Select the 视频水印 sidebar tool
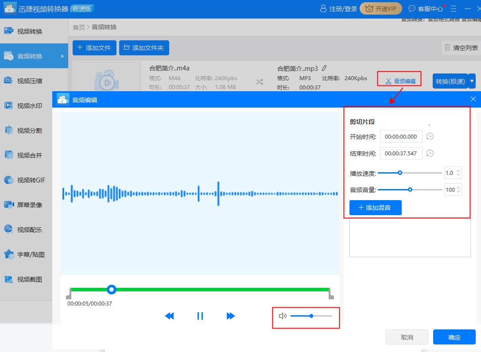Image resolution: width=481 pixels, height=352 pixels. pos(27,105)
